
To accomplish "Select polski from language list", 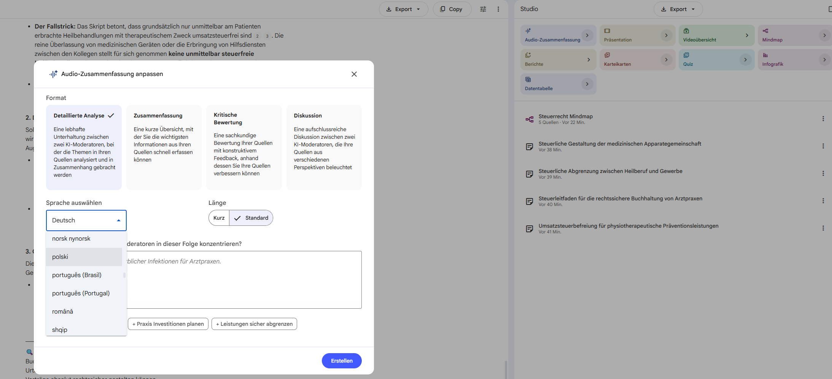I will (x=84, y=257).
